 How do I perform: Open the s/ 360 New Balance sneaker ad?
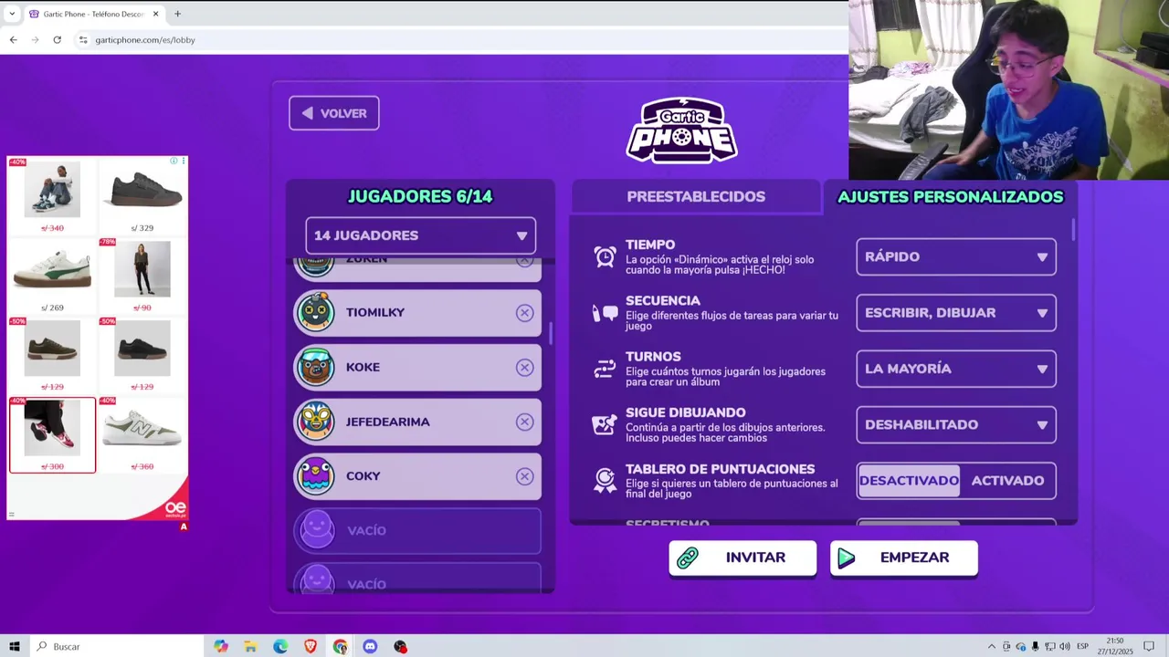pyautogui.click(x=142, y=434)
